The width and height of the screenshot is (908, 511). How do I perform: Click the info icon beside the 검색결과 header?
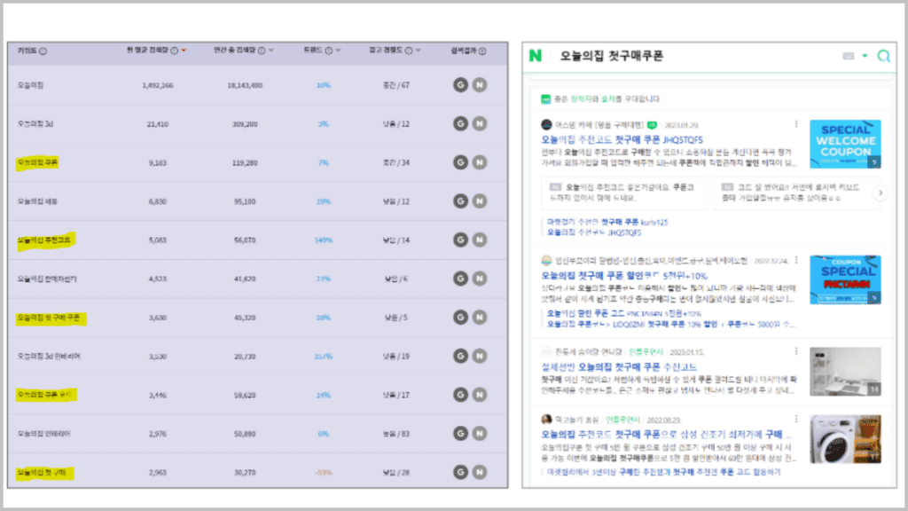pyautogui.click(x=482, y=51)
